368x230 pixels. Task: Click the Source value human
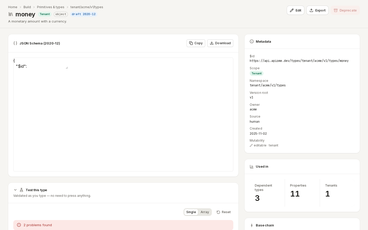pos(255,122)
